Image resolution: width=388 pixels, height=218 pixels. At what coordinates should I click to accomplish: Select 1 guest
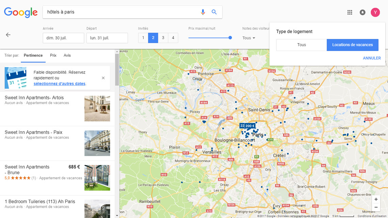(x=143, y=38)
